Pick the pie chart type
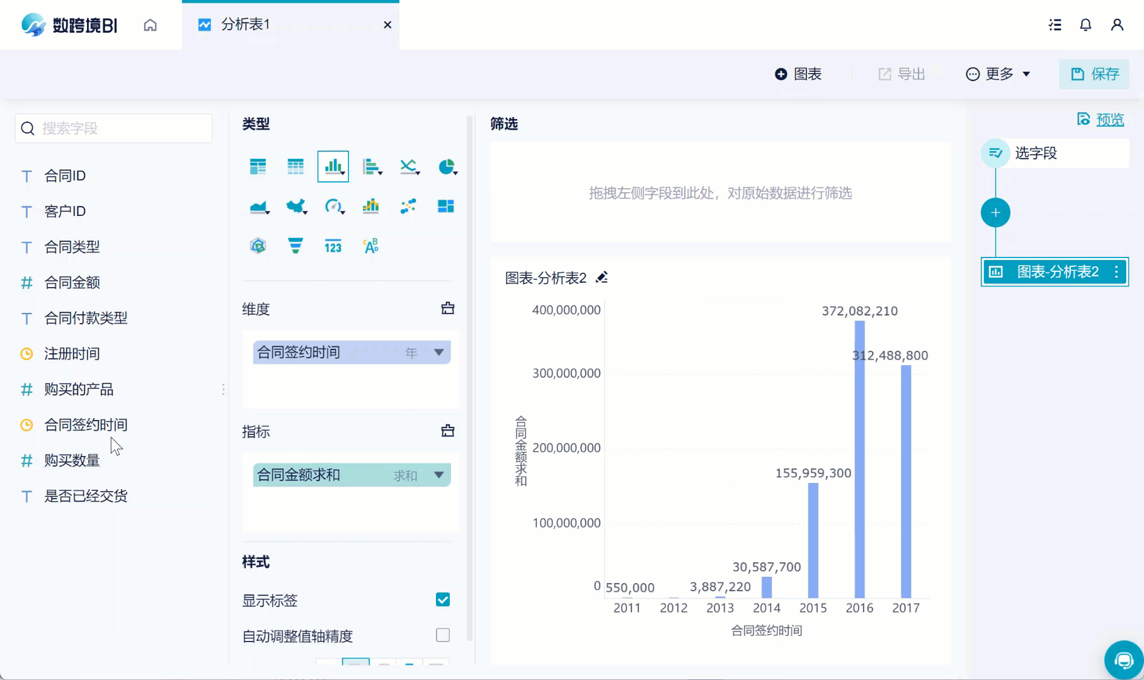The image size is (1144, 680). coord(447,166)
